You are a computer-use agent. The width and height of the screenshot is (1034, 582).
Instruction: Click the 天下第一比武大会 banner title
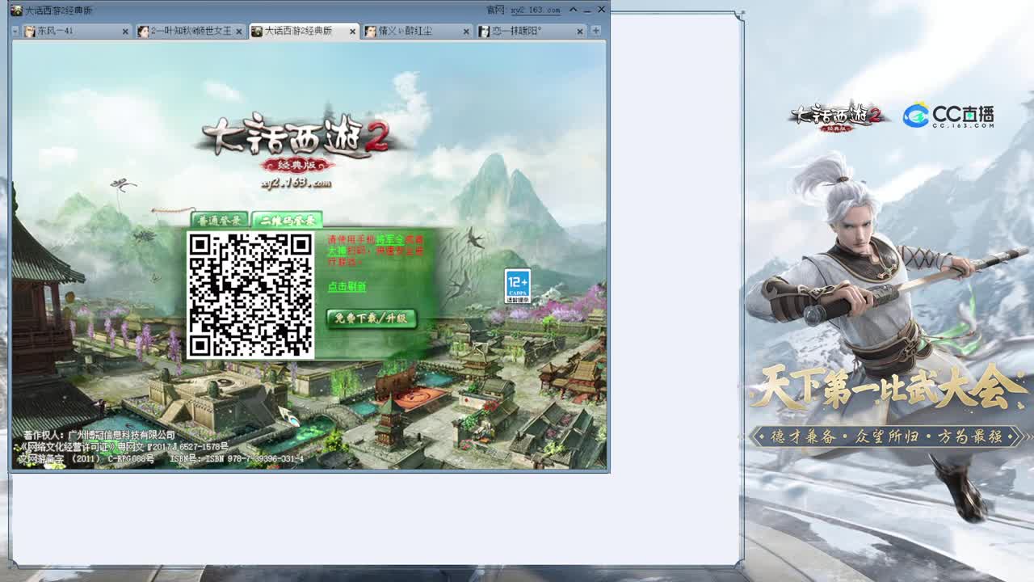(x=889, y=388)
